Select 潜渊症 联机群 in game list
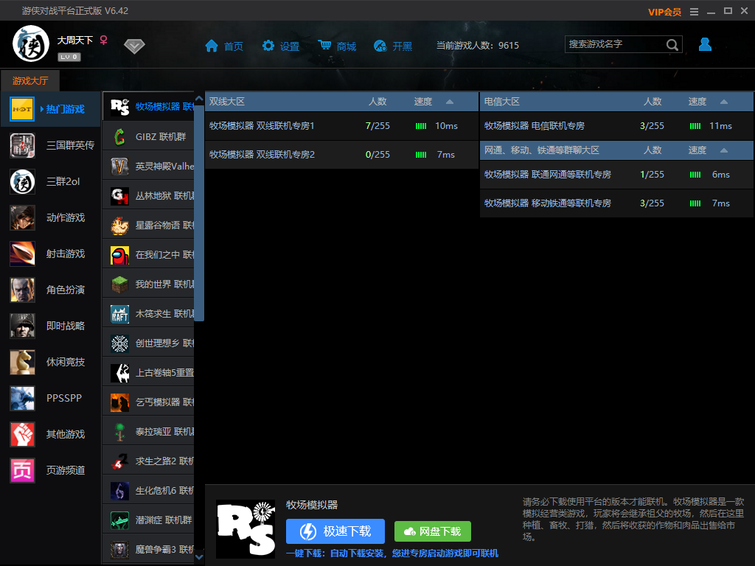The height and width of the screenshot is (566, 755). [148, 520]
